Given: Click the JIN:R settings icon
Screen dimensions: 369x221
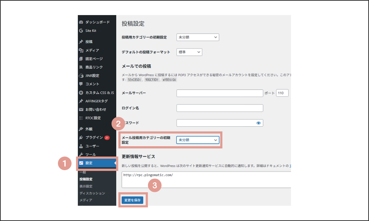Looking at the screenshot, I should (81, 76).
